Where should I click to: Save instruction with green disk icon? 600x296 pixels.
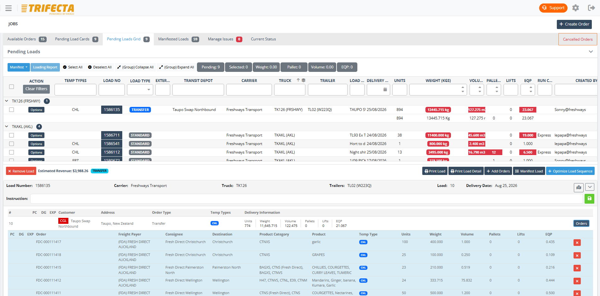589,199
